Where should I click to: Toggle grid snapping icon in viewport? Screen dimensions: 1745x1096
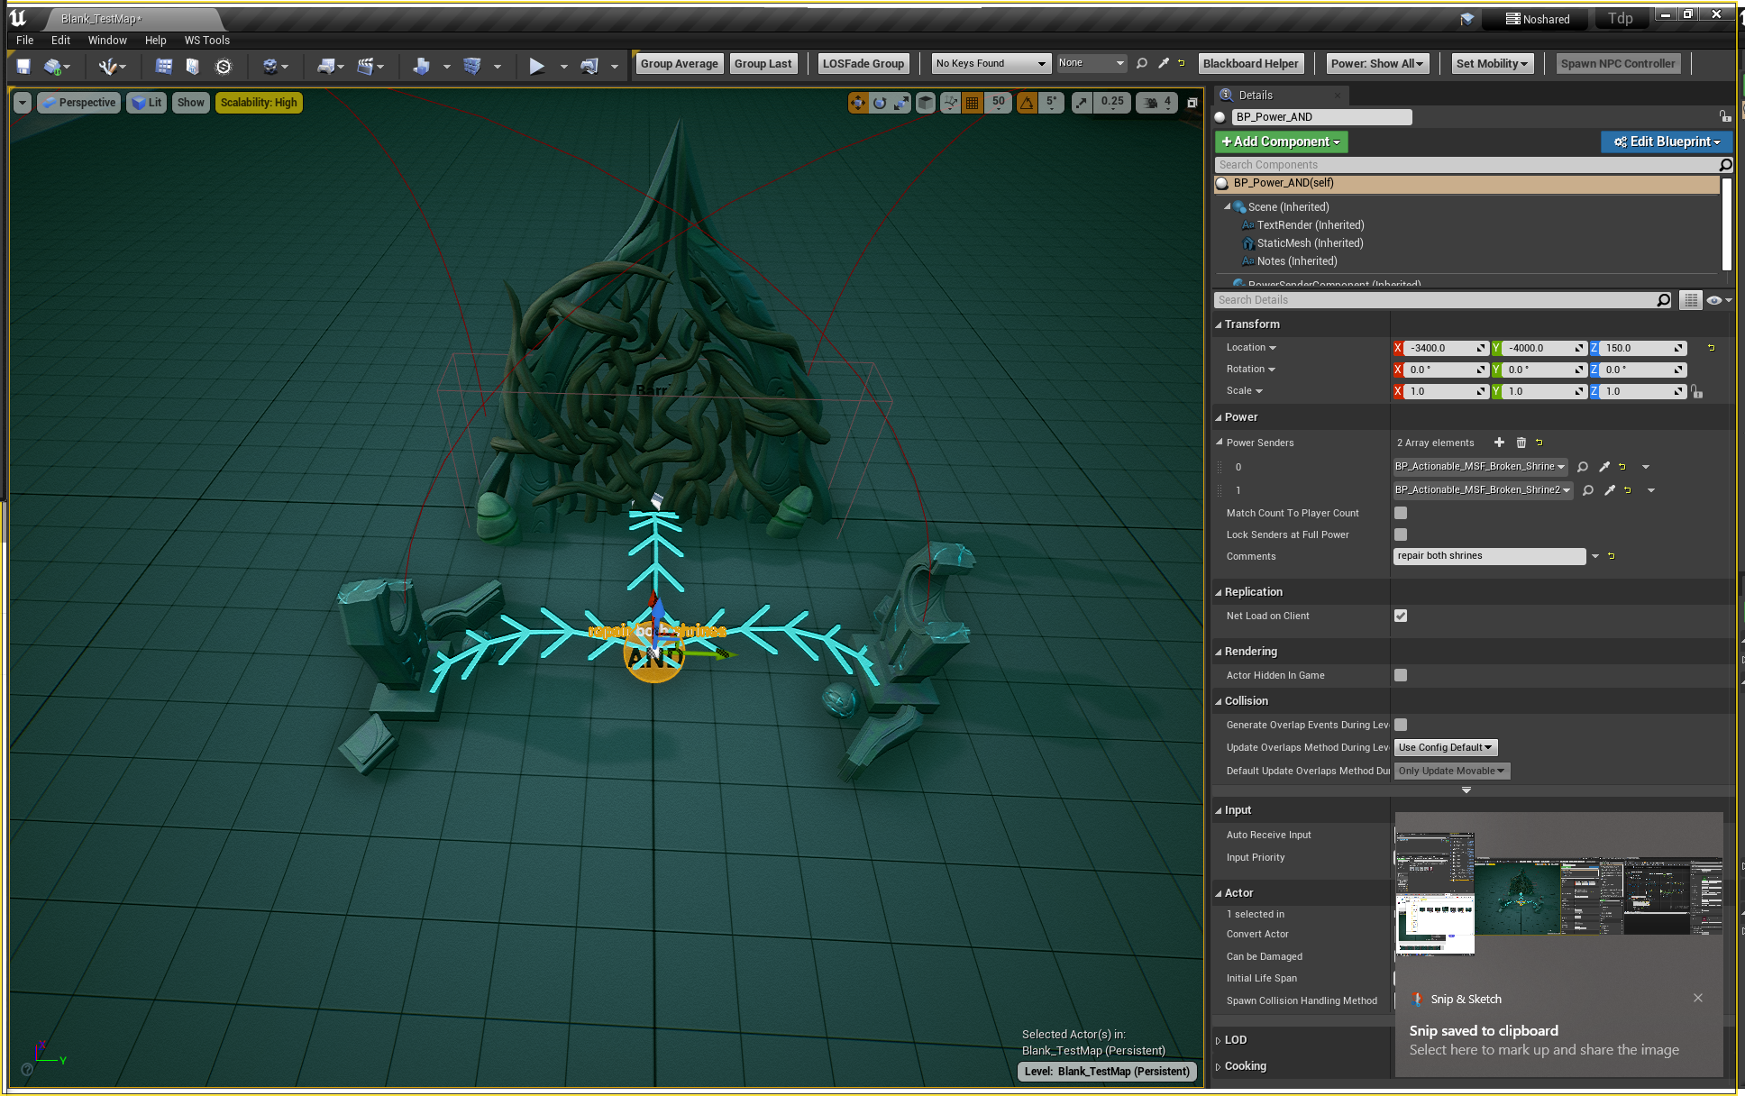click(972, 103)
